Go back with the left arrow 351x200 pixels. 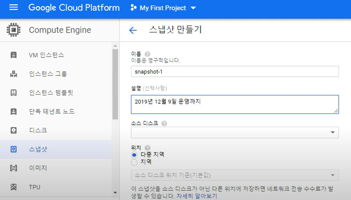(133, 30)
